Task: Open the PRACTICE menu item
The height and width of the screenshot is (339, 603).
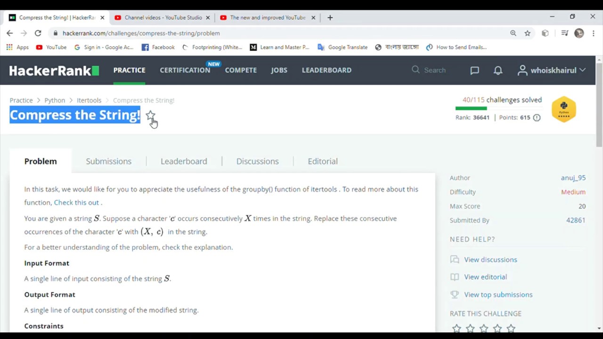Action: pyautogui.click(x=129, y=70)
